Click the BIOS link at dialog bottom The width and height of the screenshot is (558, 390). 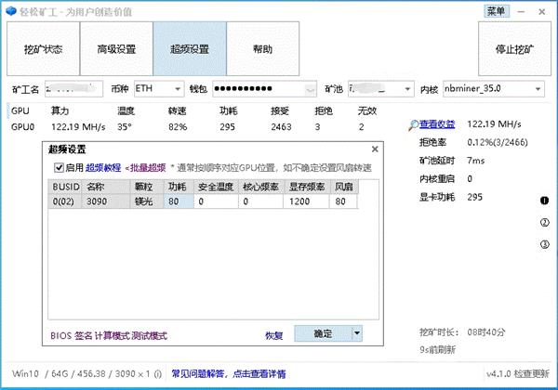pyautogui.click(x=60, y=335)
